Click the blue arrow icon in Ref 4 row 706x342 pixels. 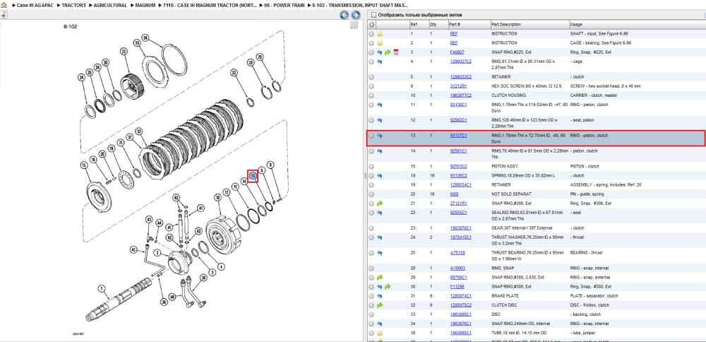tap(380, 61)
